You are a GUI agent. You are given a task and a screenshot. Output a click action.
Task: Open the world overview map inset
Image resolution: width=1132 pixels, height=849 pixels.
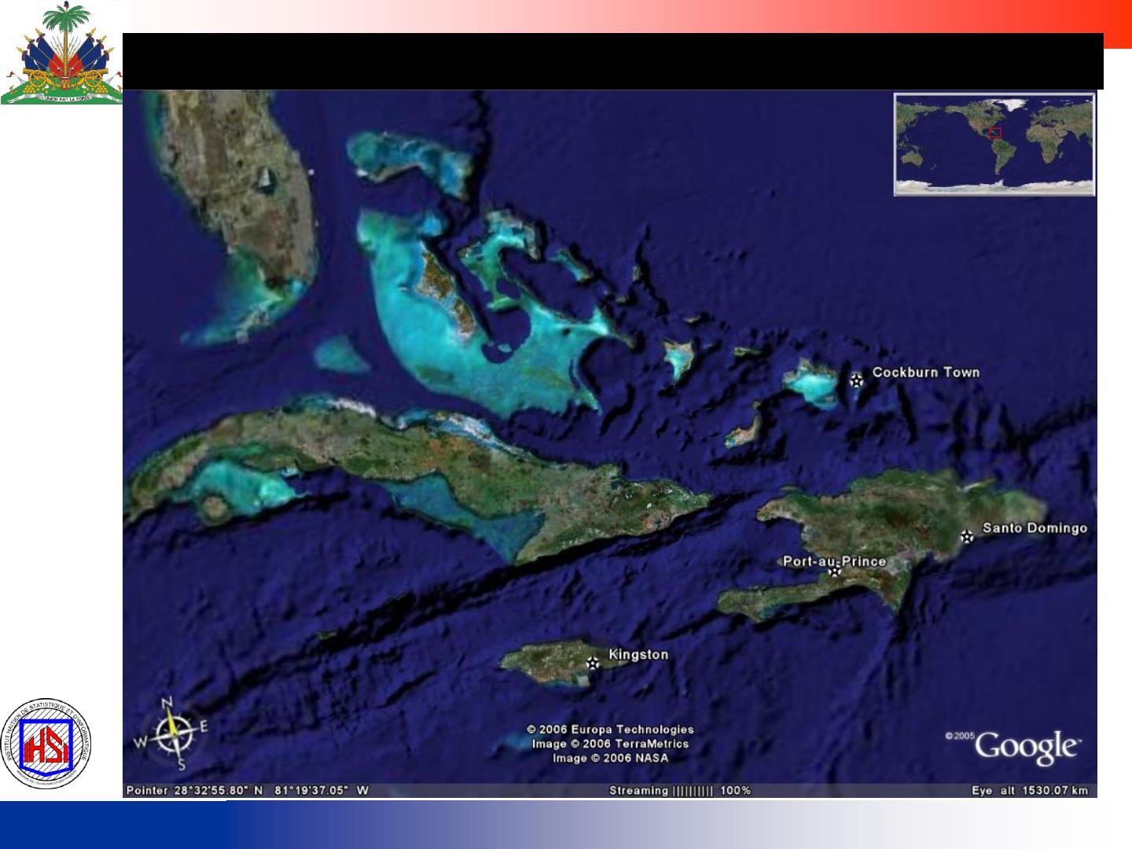(x=994, y=145)
